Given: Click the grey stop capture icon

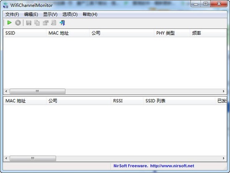Looking at the screenshot, I should (18, 23).
